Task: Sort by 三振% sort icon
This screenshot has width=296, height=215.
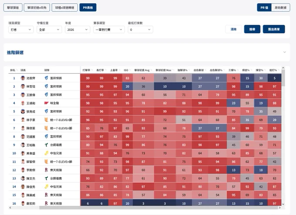Action: tap(238, 70)
